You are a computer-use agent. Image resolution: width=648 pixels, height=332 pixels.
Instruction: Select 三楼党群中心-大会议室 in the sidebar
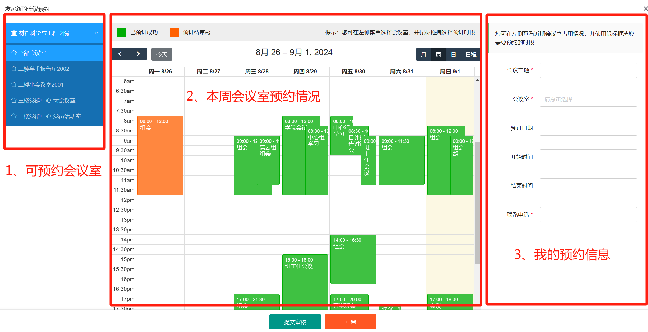point(47,100)
